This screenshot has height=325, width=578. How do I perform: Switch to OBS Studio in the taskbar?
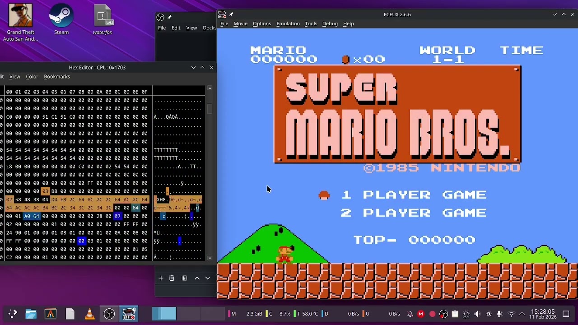(109, 314)
